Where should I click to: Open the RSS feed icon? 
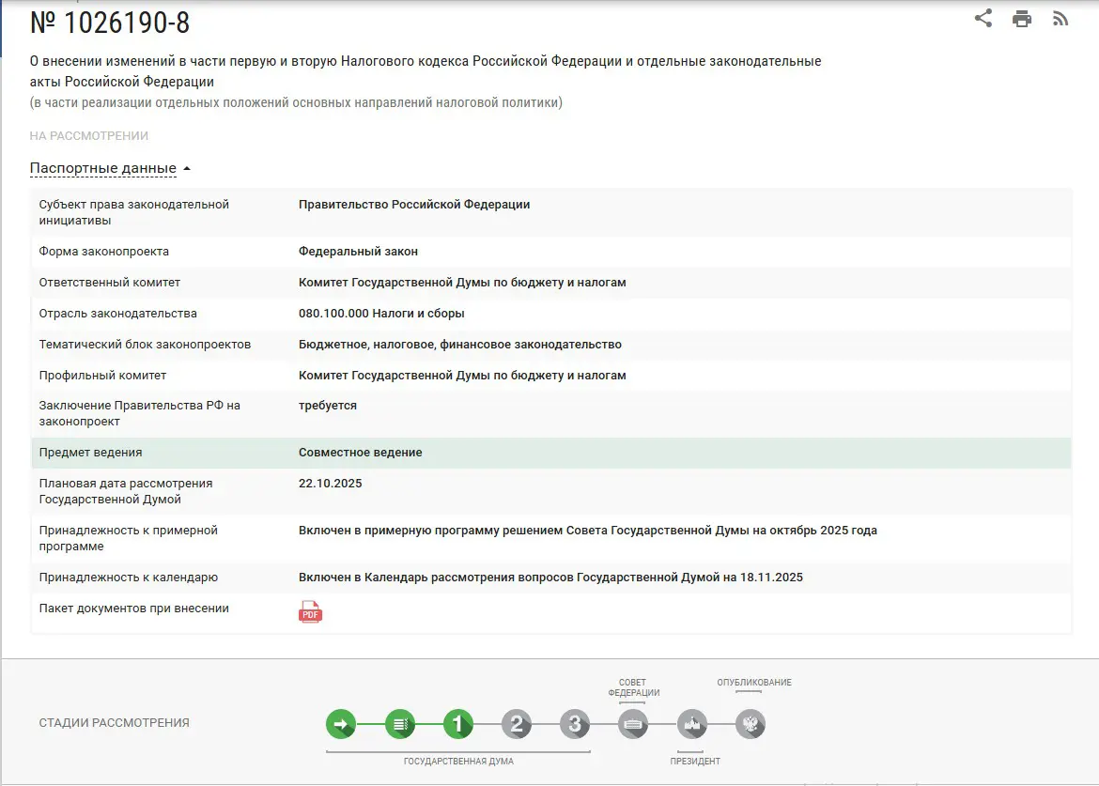[x=1060, y=19]
